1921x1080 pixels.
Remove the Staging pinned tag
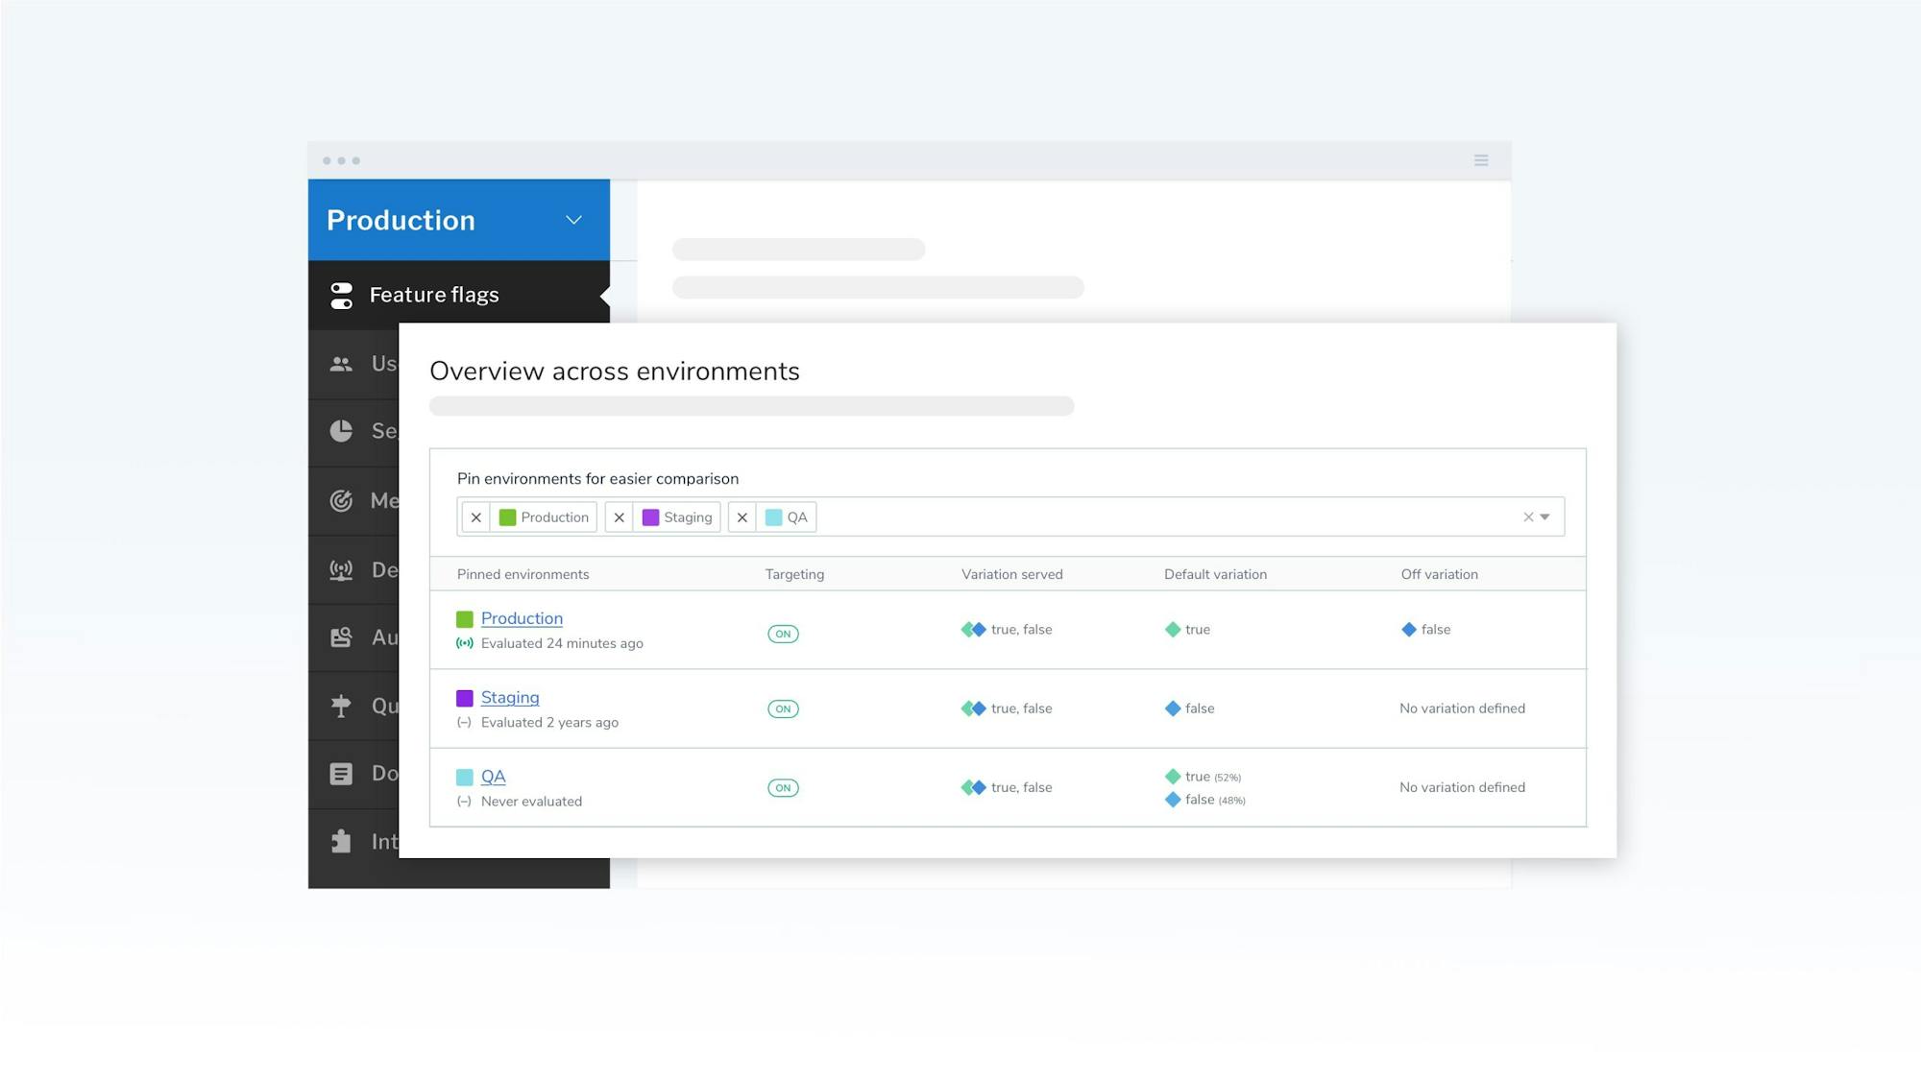pos(620,517)
